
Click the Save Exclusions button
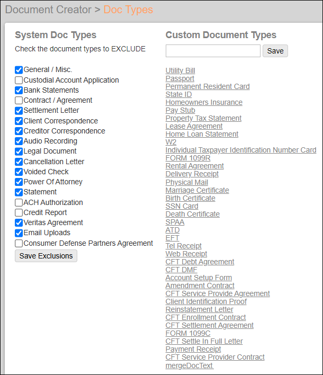tap(46, 256)
